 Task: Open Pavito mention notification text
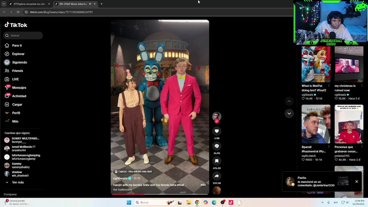316,182
